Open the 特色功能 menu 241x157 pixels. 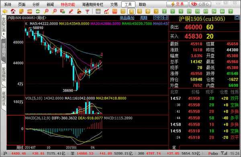68,4
